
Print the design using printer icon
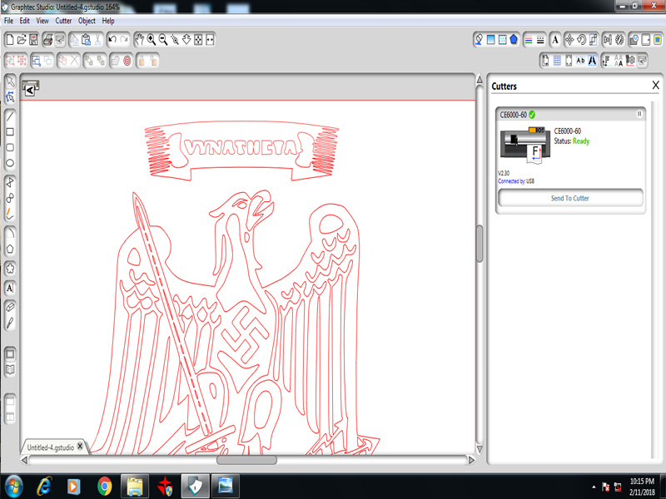[47, 40]
